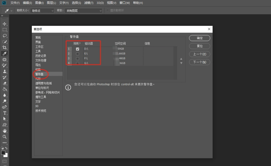Set the background color swatch
This screenshot has width=271, height=166.
[6, 155]
